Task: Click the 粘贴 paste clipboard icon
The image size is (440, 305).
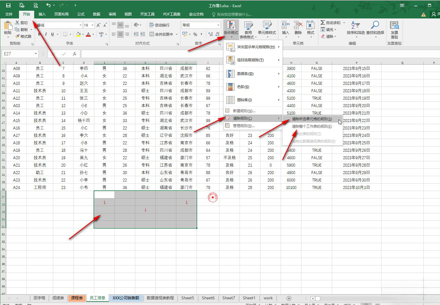Action: pos(8,25)
